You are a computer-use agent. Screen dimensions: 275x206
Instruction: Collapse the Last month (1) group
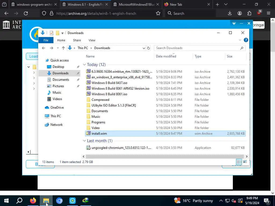point(84,141)
